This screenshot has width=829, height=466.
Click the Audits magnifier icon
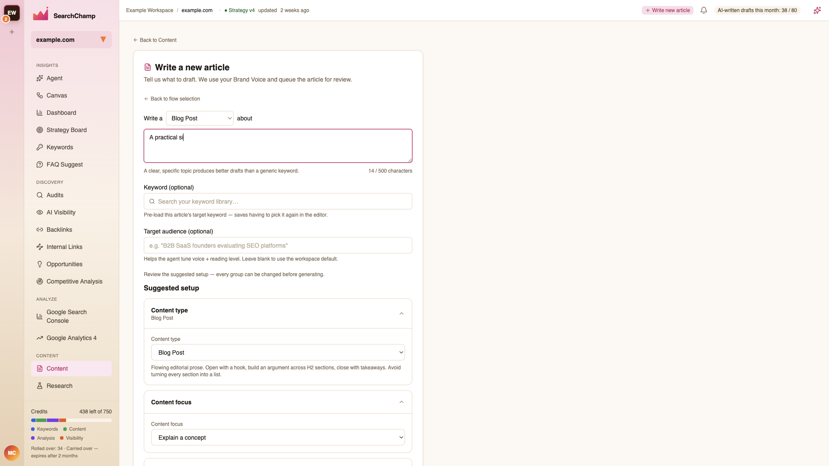(x=40, y=195)
